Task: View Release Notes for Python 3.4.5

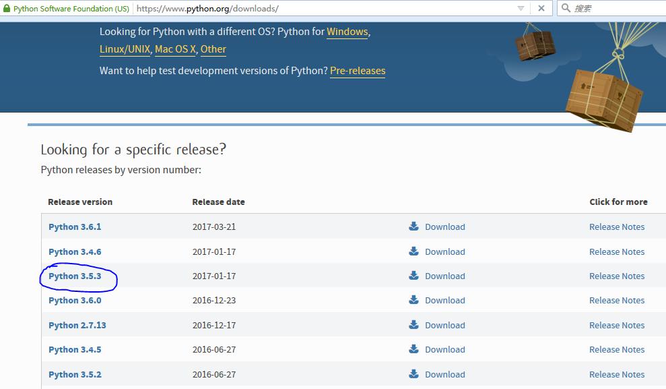Action: click(617, 350)
